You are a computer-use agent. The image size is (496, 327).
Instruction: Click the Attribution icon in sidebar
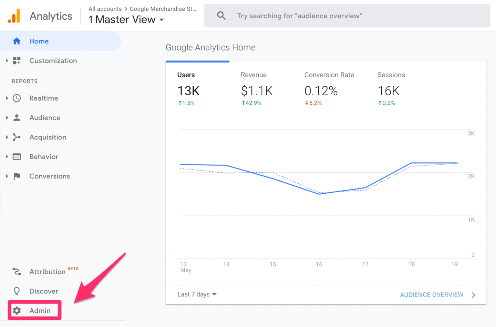pyautogui.click(x=16, y=272)
